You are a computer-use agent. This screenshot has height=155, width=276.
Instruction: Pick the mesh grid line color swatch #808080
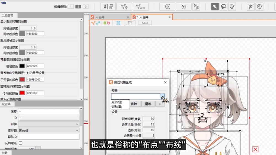22,34
